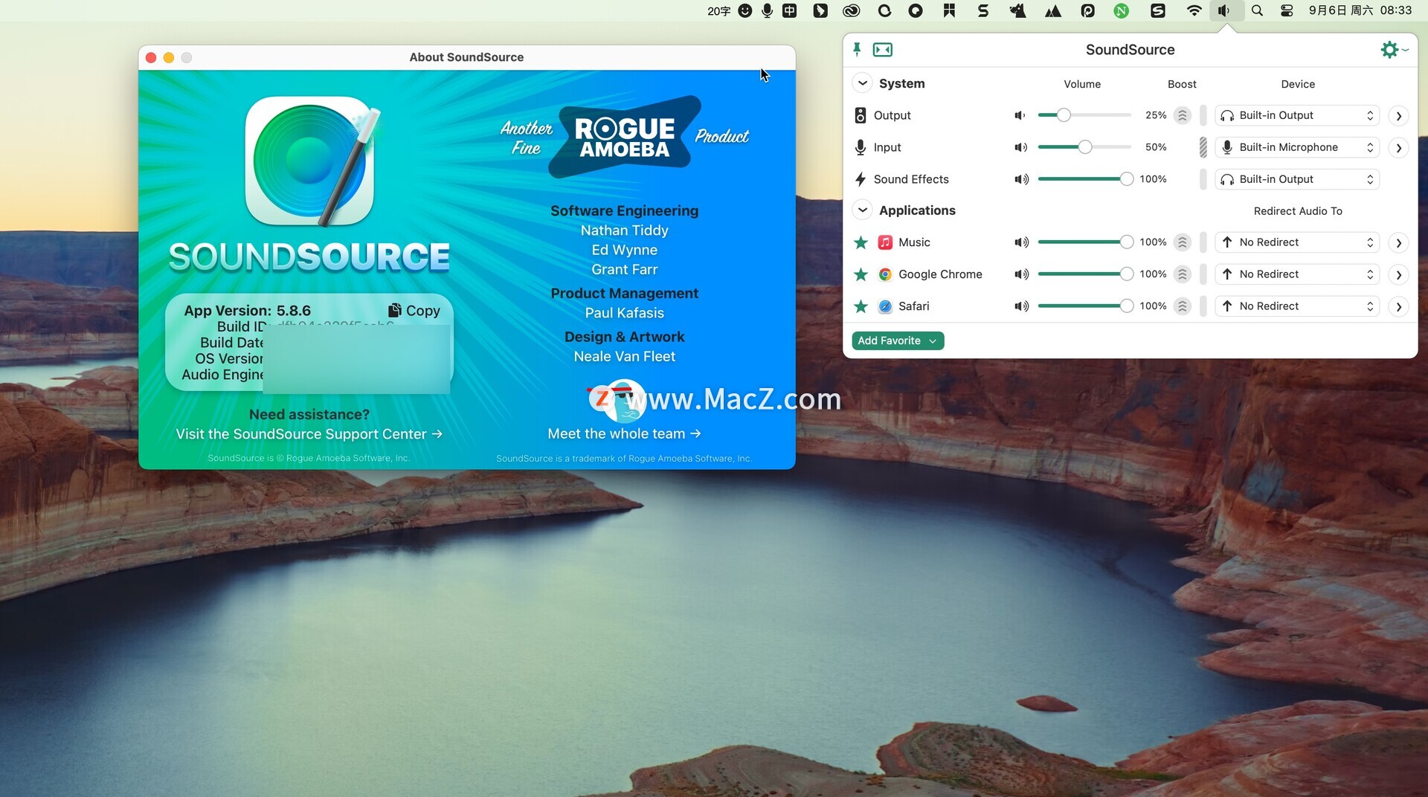
Task: Open the Sound Effects device dropdown
Action: (1297, 179)
